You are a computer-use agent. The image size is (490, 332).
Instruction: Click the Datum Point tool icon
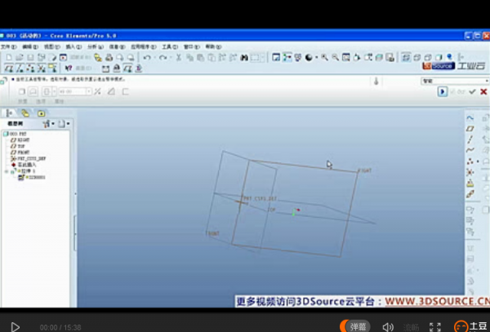point(470,162)
